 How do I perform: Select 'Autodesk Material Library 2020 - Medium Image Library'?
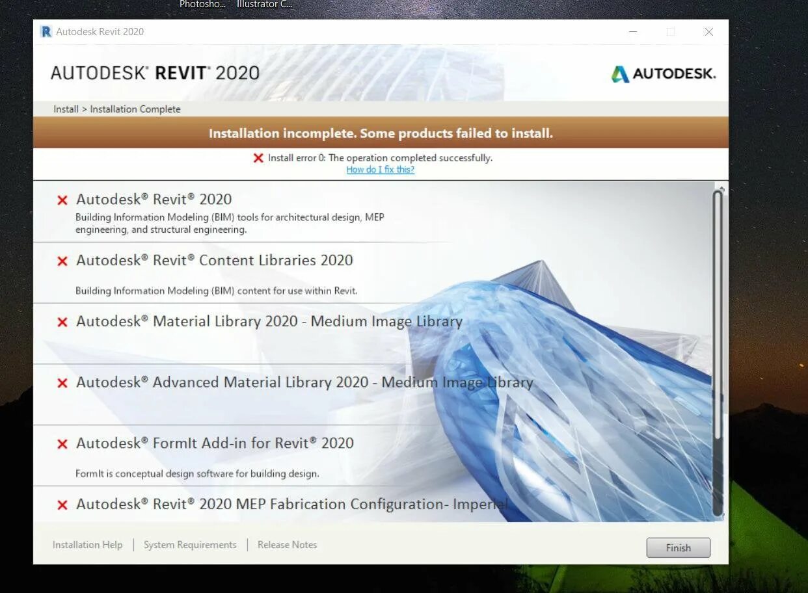(269, 321)
